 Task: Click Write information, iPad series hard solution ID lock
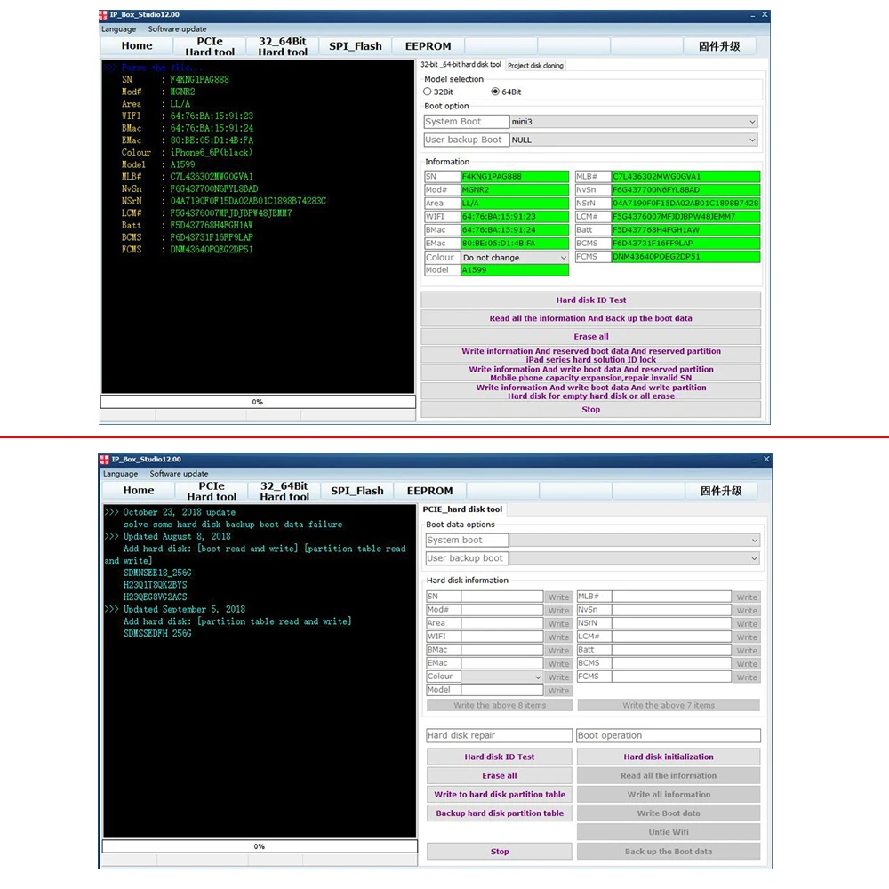point(591,355)
